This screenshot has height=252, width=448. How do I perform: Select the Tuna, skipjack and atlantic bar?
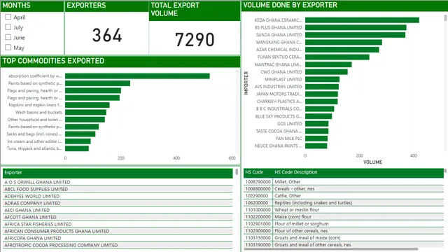click(77, 148)
